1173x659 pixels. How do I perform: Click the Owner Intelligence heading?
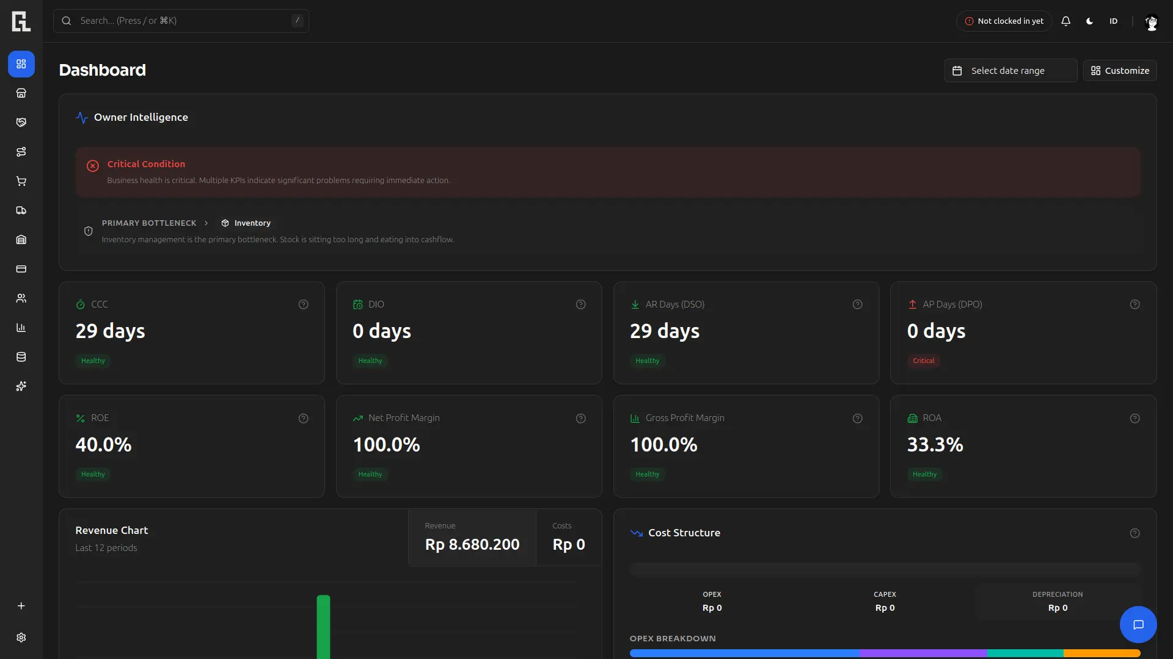click(x=141, y=118)
